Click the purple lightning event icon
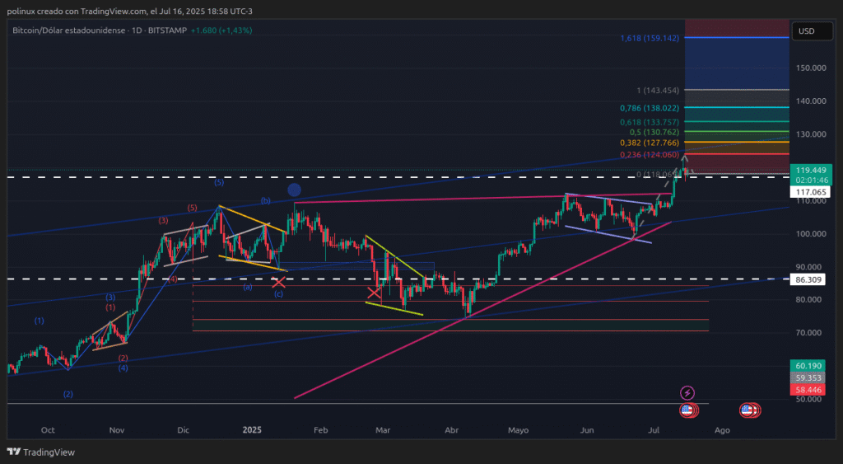 pos(687,394)
